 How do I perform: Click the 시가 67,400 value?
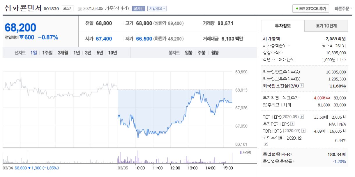point(104,39)
